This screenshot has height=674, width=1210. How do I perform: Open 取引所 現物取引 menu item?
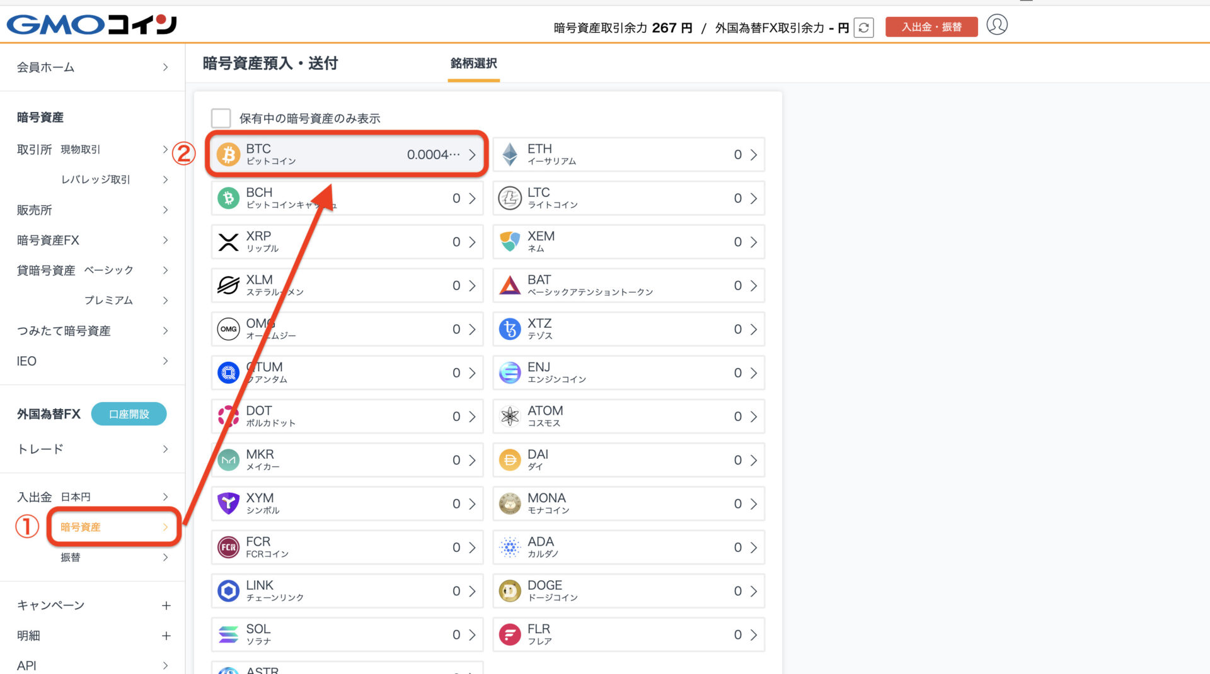pyautogui.click(x=93, y=149)
